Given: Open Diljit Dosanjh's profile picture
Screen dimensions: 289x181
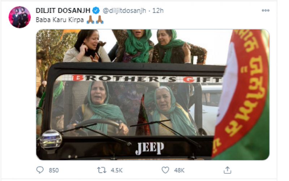Looking at the screenshot, I should click(x=20, y=17).
